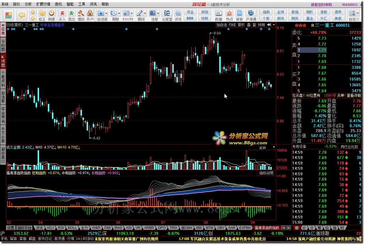Image resolution: width=365 pixels, height=245 pixels.
Task: Toggle 预测 forecast display
Action: [262, 25]
